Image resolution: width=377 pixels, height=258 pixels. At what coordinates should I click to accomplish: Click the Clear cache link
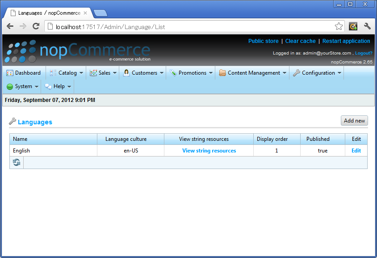300,41
